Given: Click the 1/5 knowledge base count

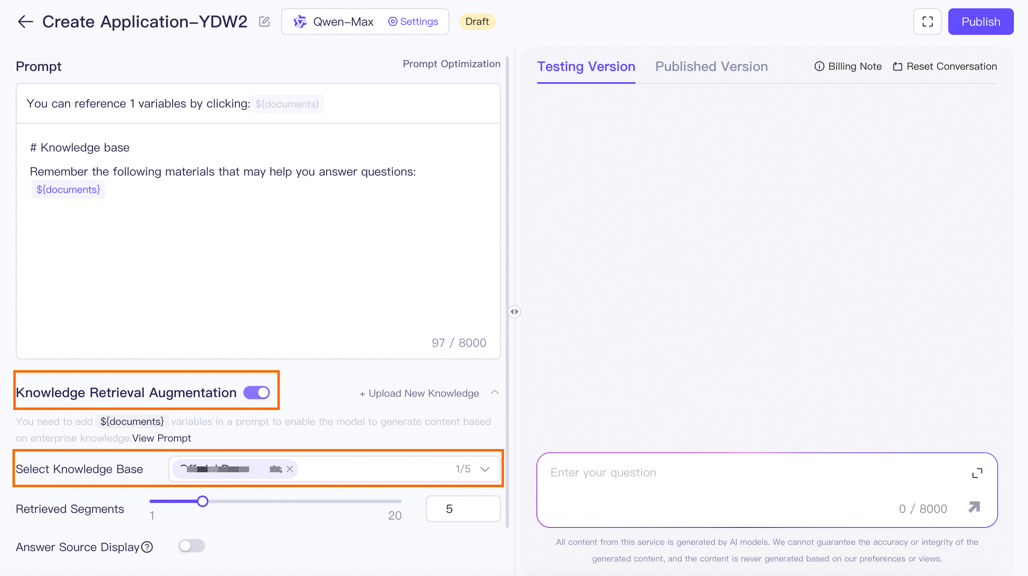Looking at the screenshot, I should click(x=463, y=469).
